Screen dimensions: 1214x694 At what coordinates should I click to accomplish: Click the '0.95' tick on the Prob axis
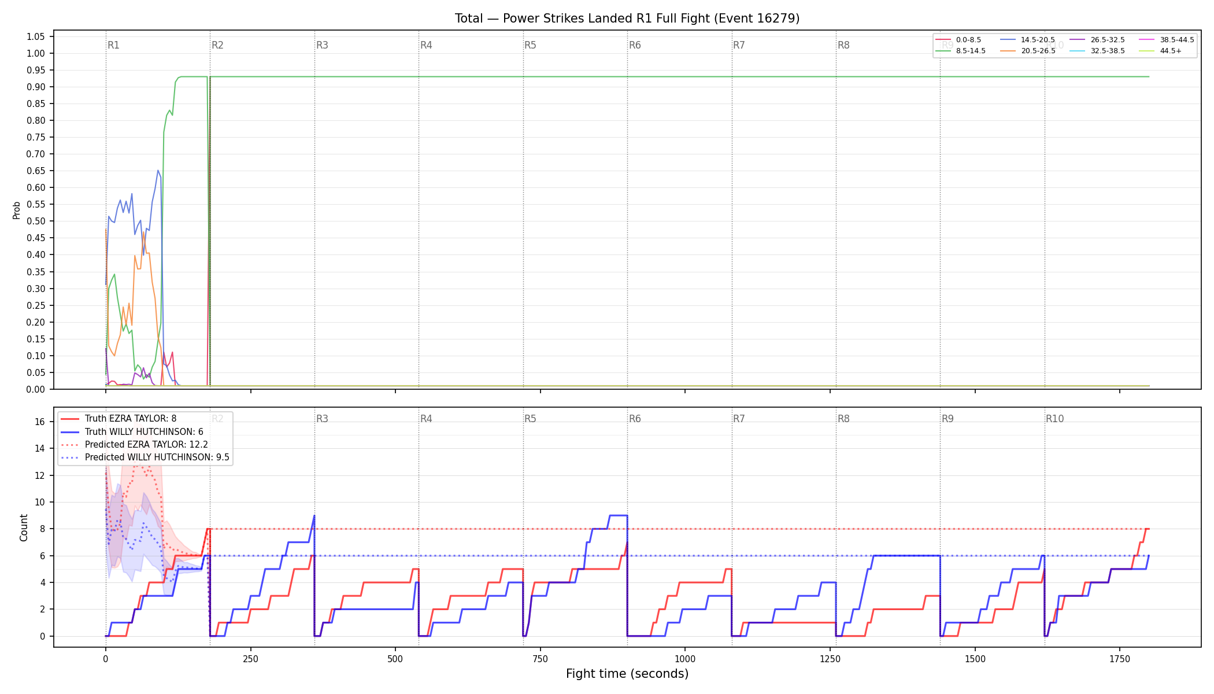click(36, 70)
